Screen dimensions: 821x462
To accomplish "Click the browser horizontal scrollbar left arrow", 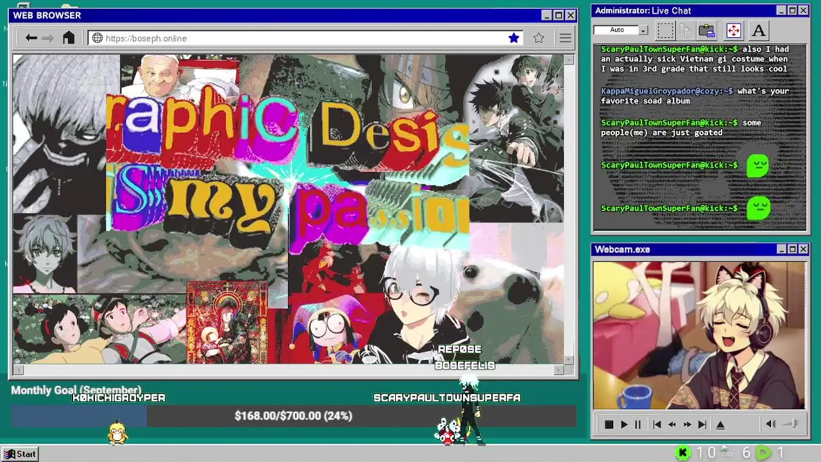I will [18, 370].
